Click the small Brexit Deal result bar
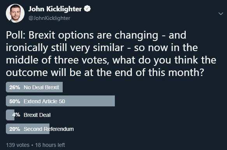The height and width of the screenshot is (150, 227). pyautogui.click(x=10, y=115)
